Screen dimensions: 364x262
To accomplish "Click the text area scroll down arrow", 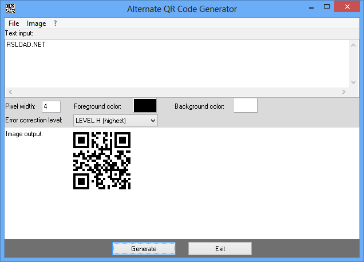I will pyautogui.click(x=353, y=82).
